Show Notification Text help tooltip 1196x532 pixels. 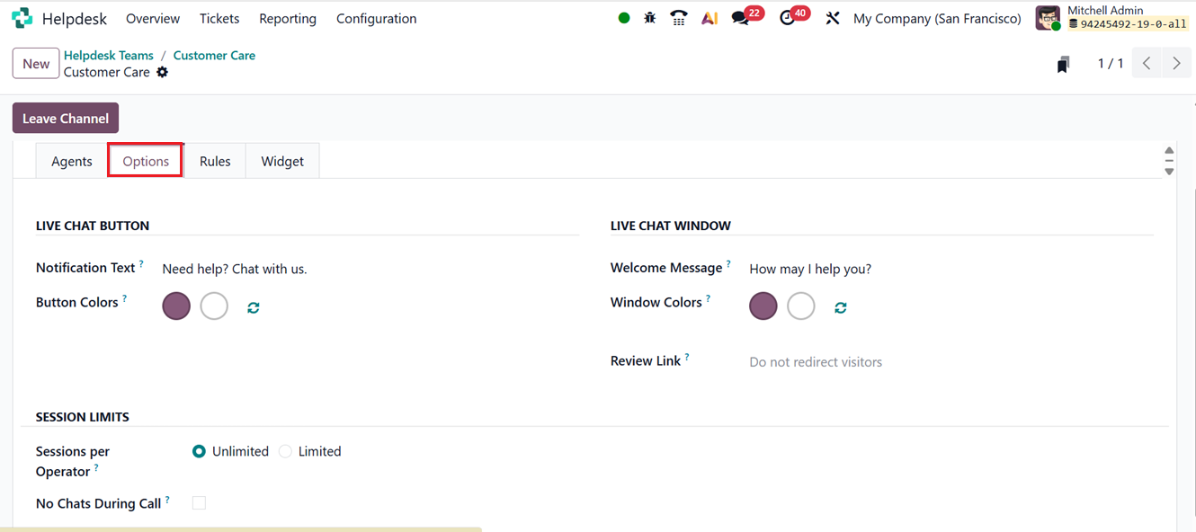[x=141, y=264]
